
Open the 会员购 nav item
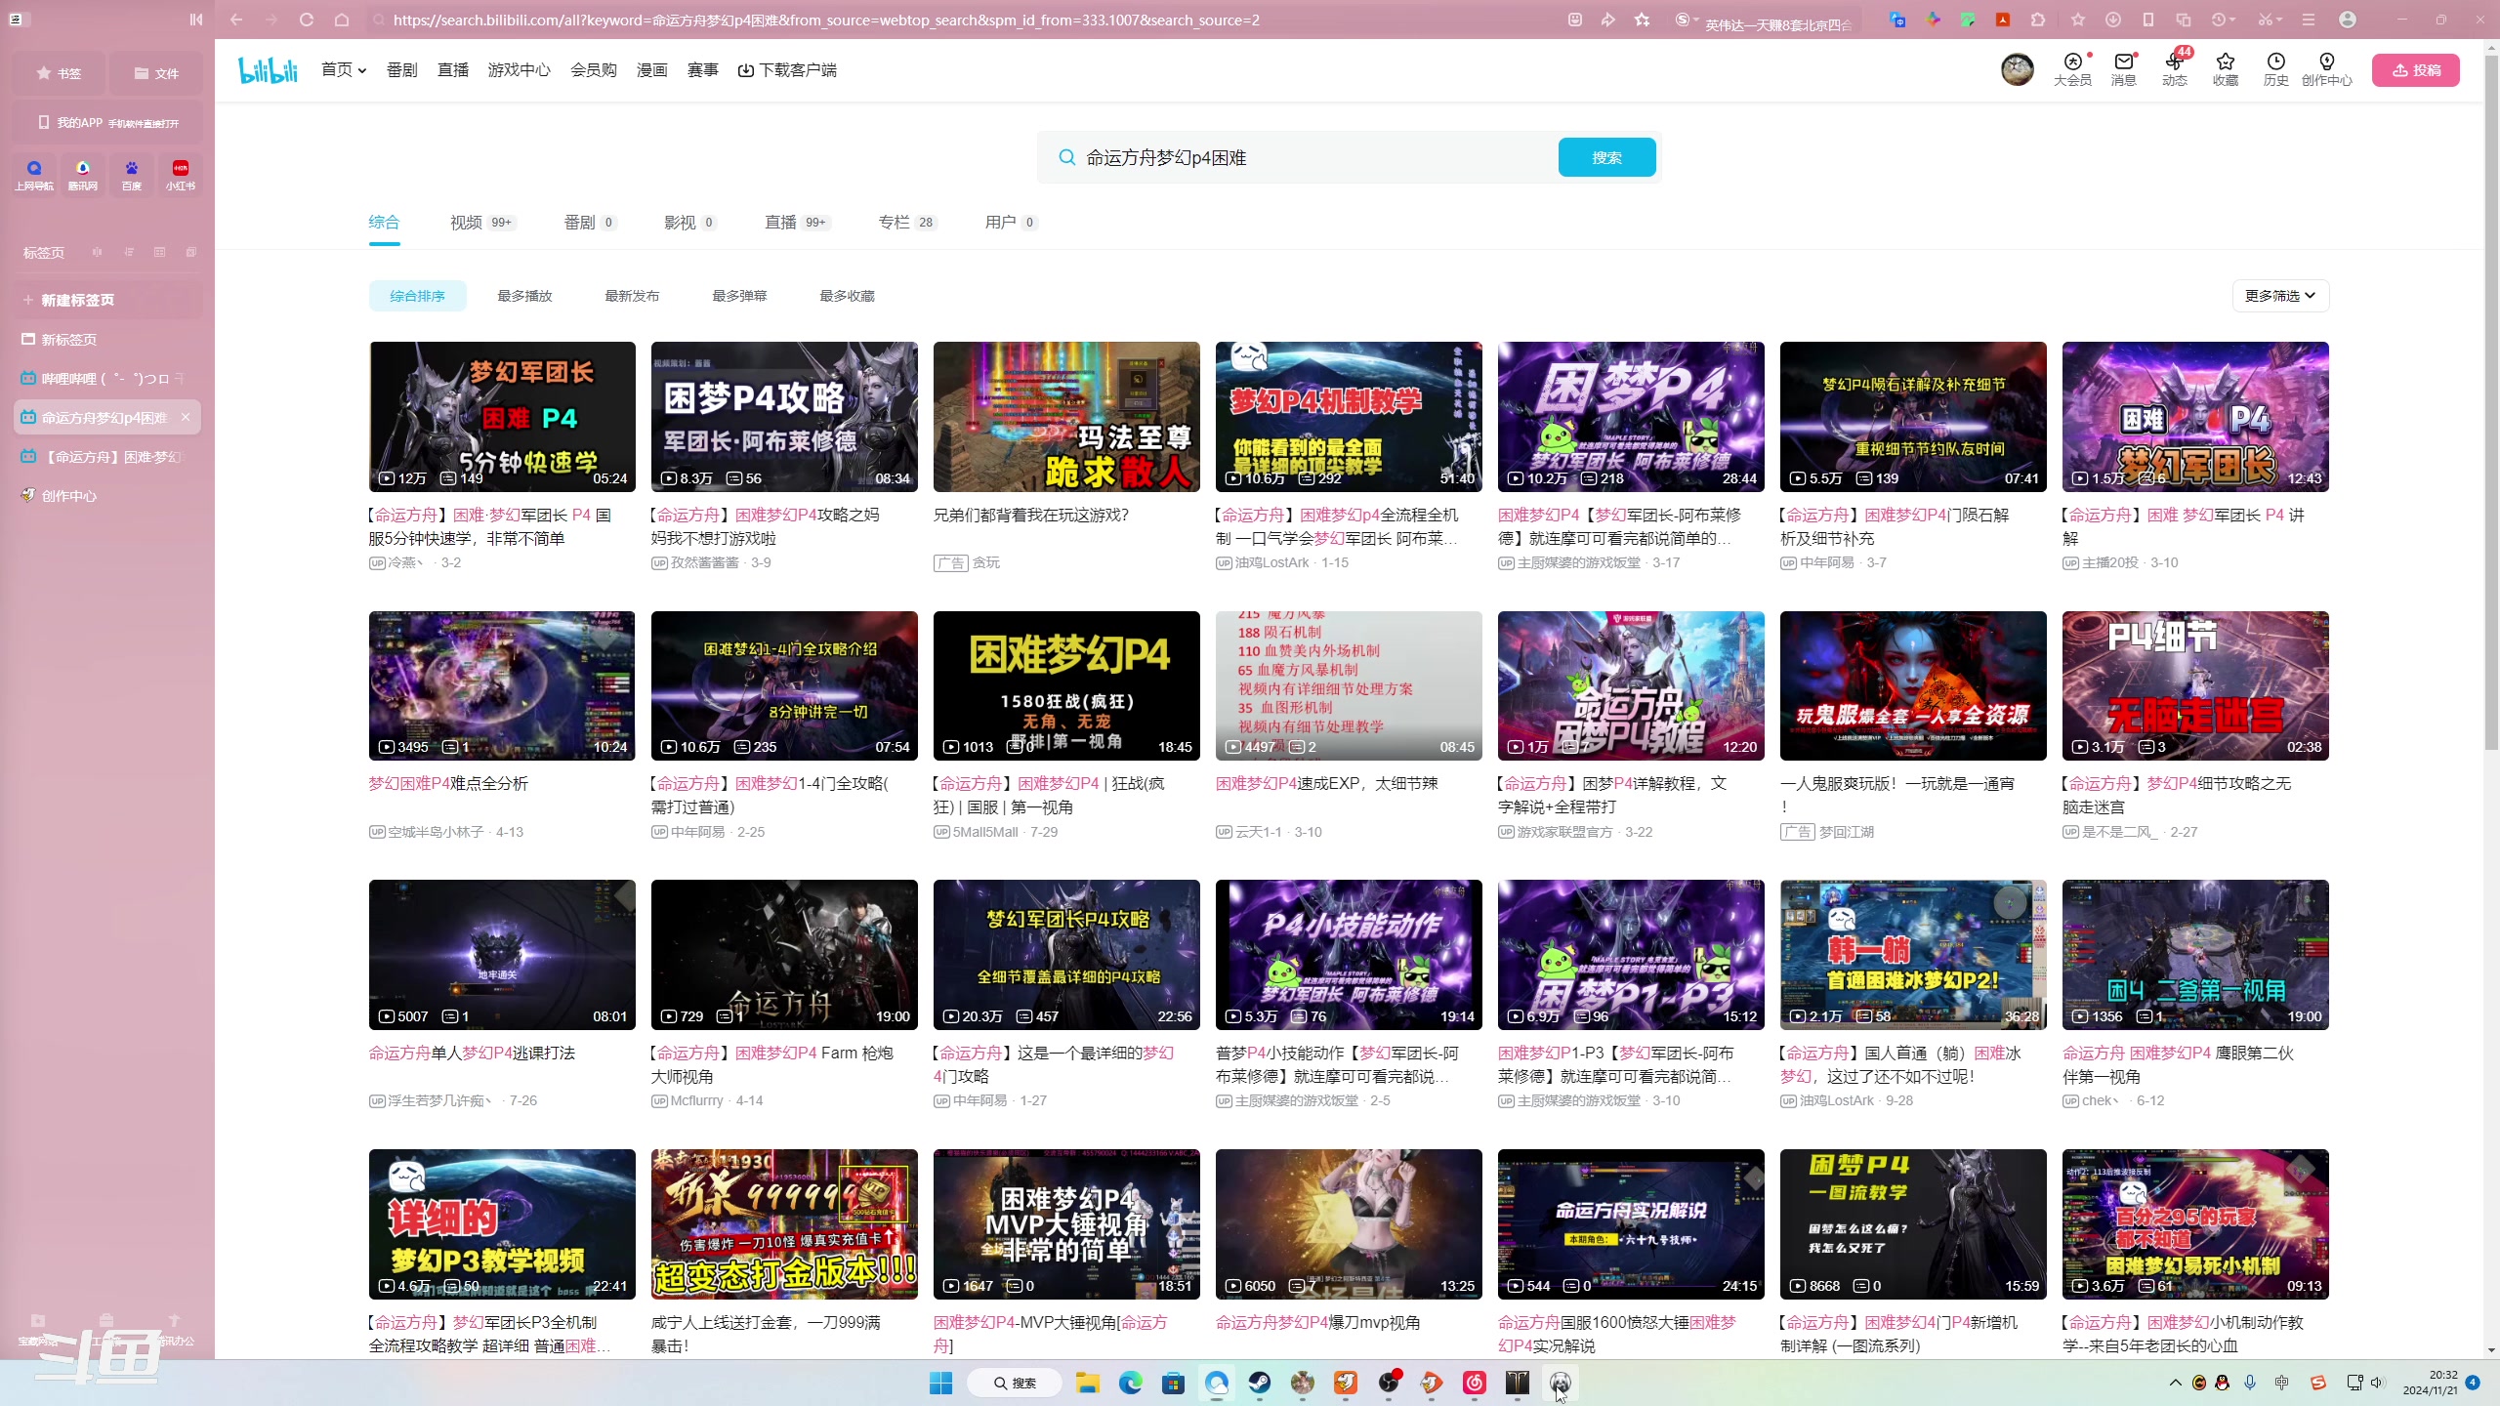[593, 70]
